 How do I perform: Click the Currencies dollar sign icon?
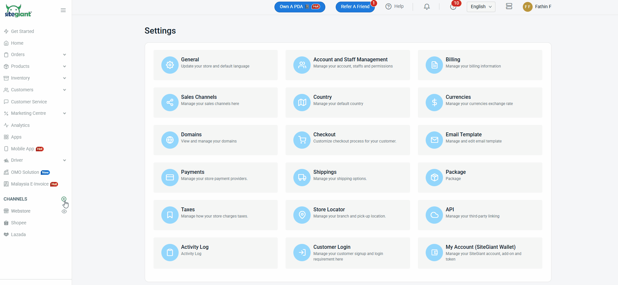coord(434,103)
